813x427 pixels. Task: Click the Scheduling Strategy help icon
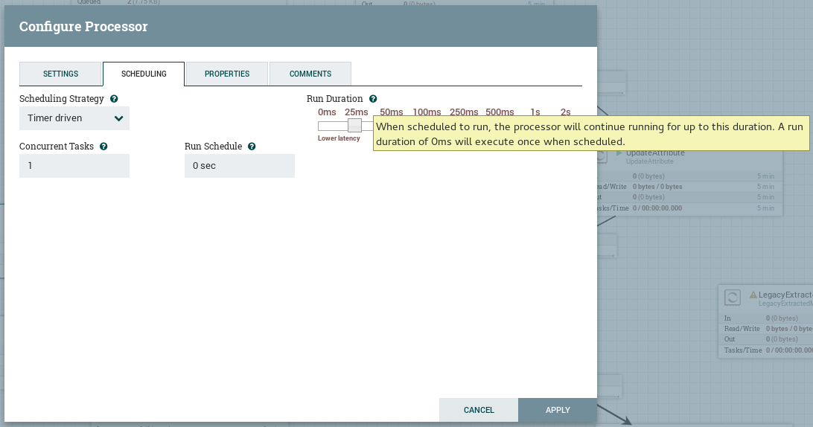coord(114,98)
